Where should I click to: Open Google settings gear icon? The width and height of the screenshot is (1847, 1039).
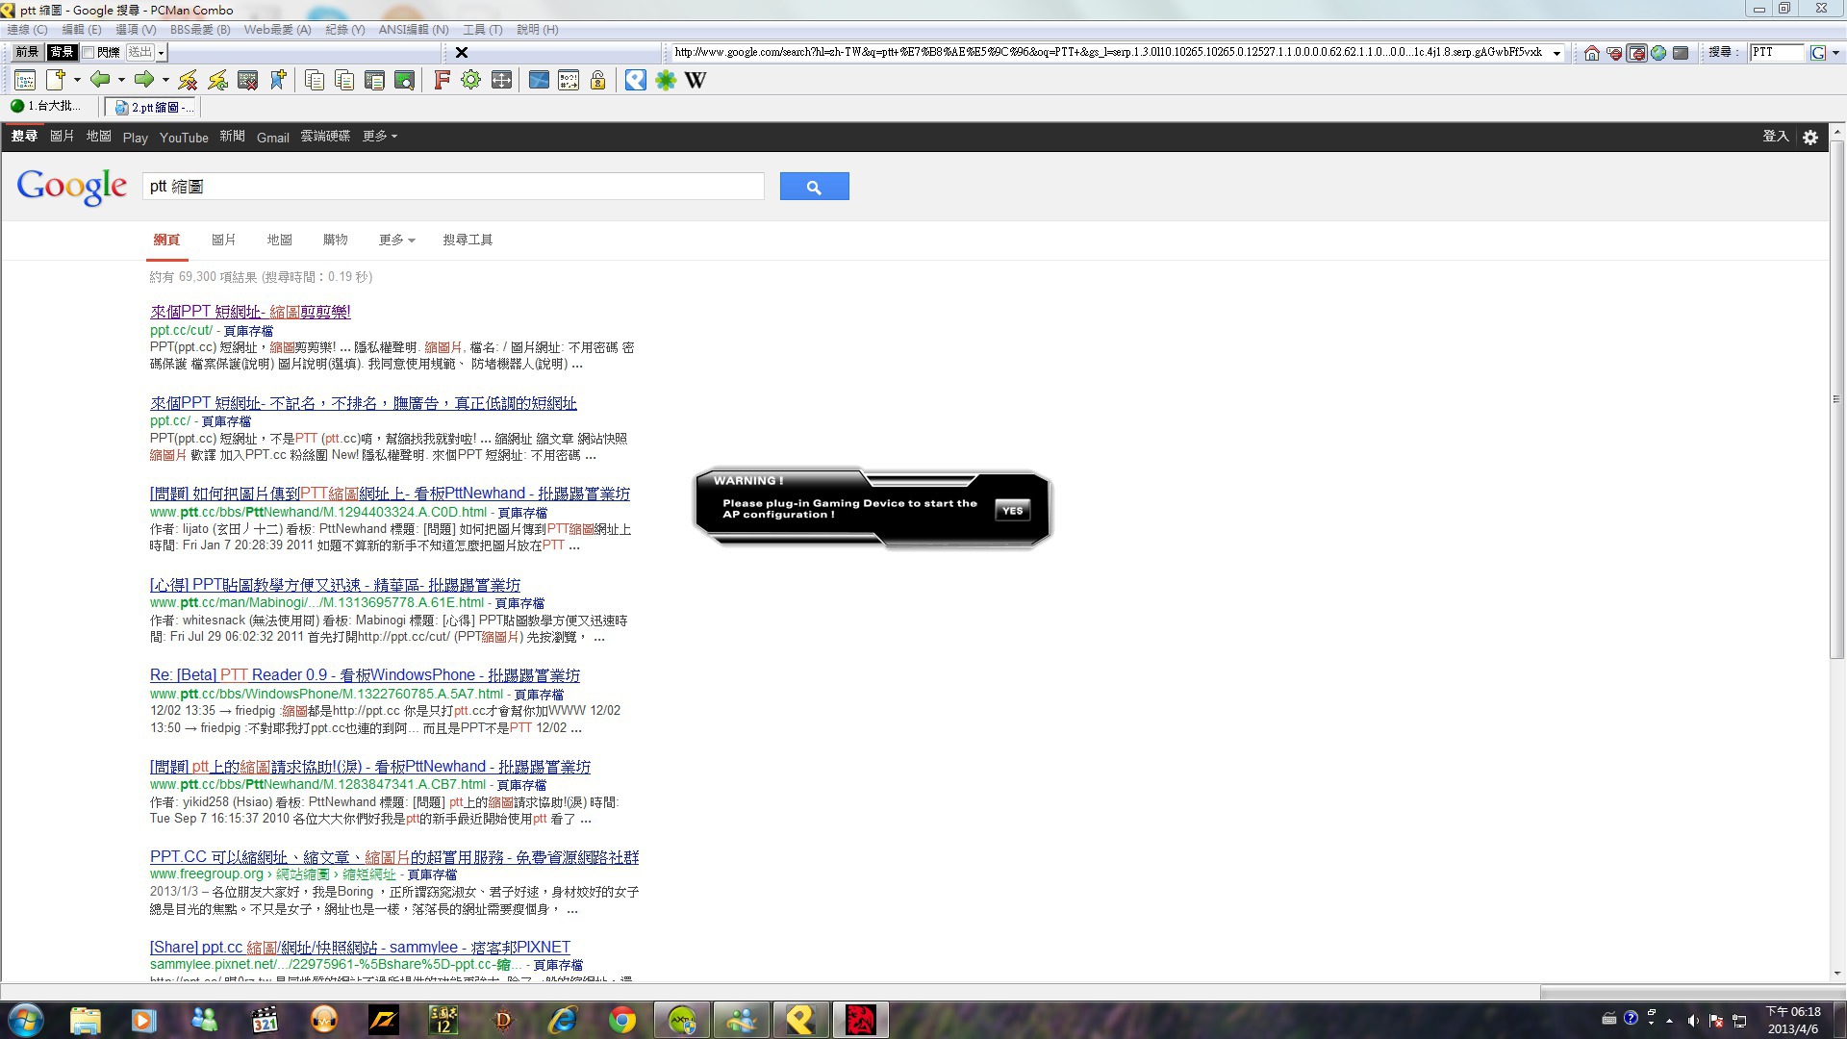click(1810, 138)
